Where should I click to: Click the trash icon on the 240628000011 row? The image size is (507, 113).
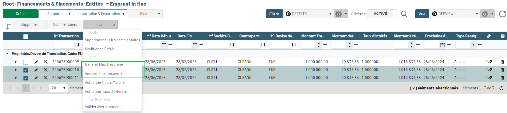pyautogui.click(x=502, y=78)
